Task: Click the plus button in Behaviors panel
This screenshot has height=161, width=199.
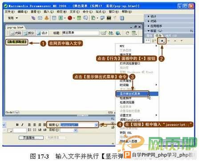Action: coord(162,41)
